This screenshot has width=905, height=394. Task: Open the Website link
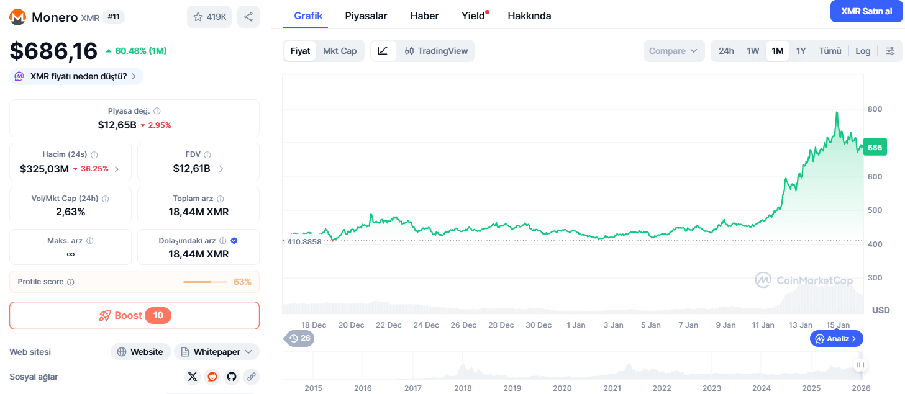click(140, 352)
